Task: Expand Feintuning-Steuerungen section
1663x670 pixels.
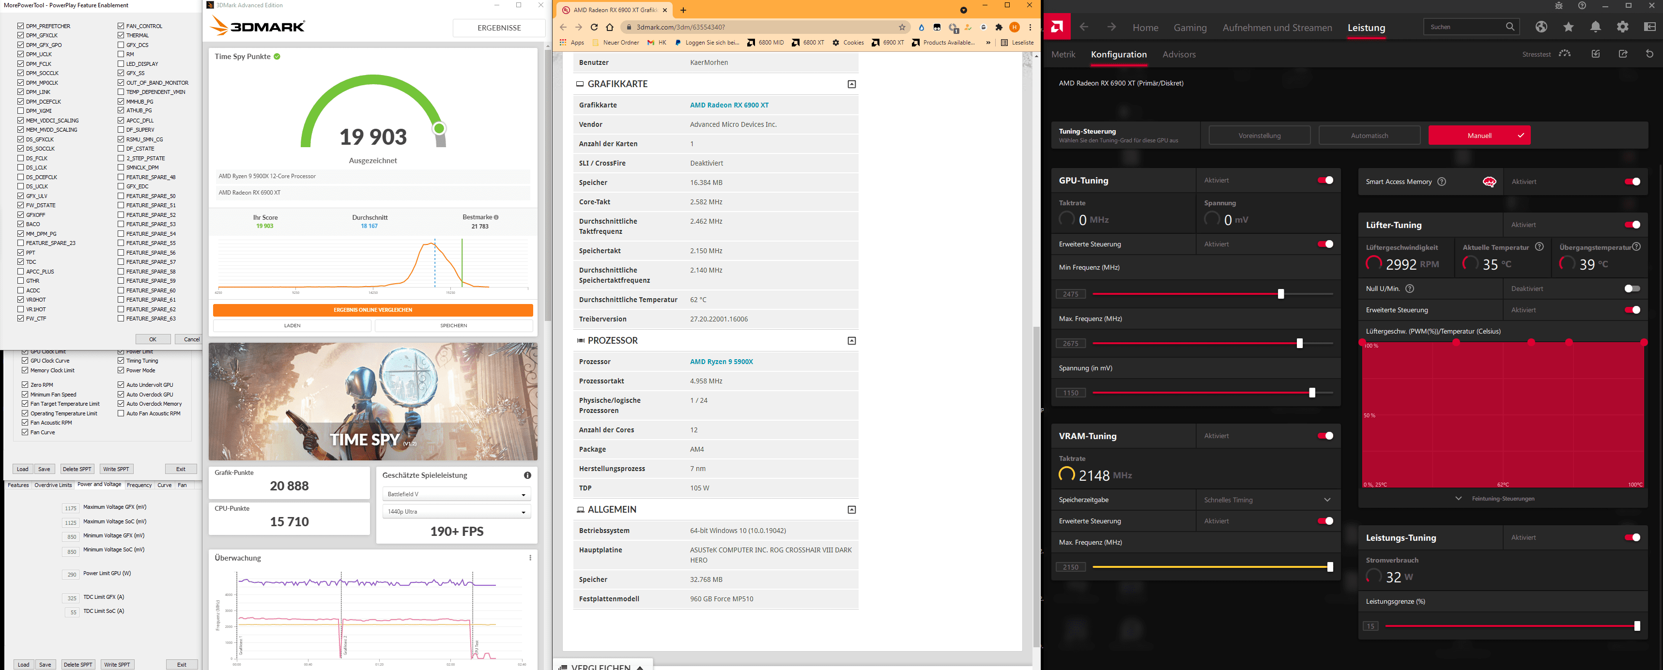Action: click(1495, 498)
